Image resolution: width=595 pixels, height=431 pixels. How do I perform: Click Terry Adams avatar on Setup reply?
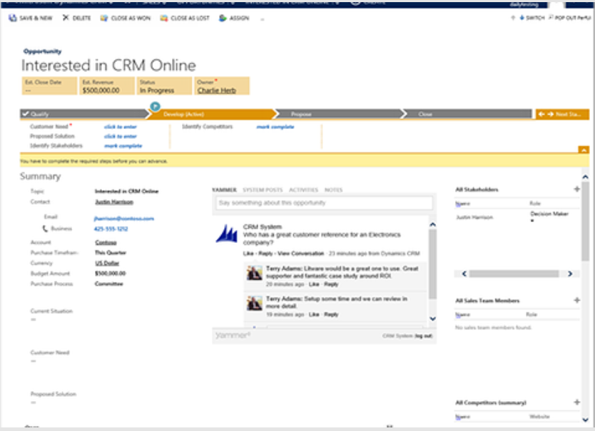[x=254, y=303]
